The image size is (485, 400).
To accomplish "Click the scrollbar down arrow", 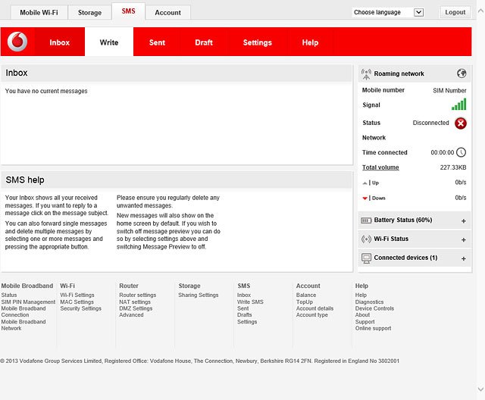I will pyautogui.click(x=480, y=389).
